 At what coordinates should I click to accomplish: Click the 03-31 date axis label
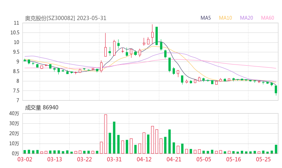click(114, 159)
